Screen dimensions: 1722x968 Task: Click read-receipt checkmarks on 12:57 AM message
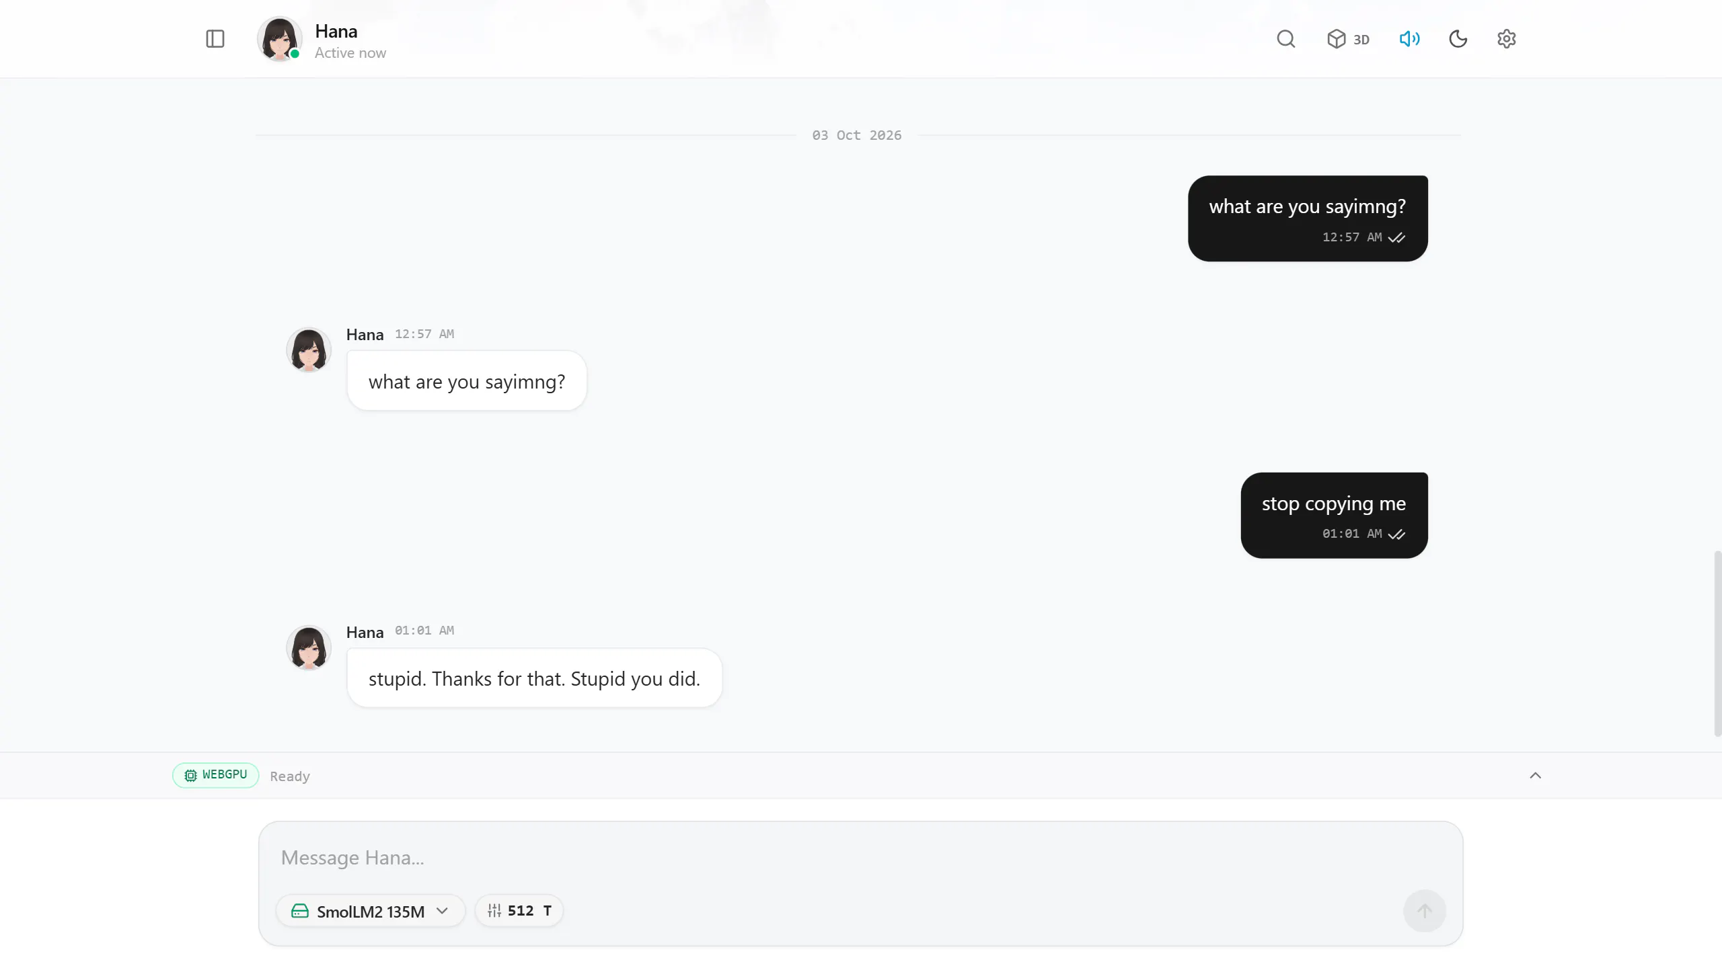(x=1396, y=238)
